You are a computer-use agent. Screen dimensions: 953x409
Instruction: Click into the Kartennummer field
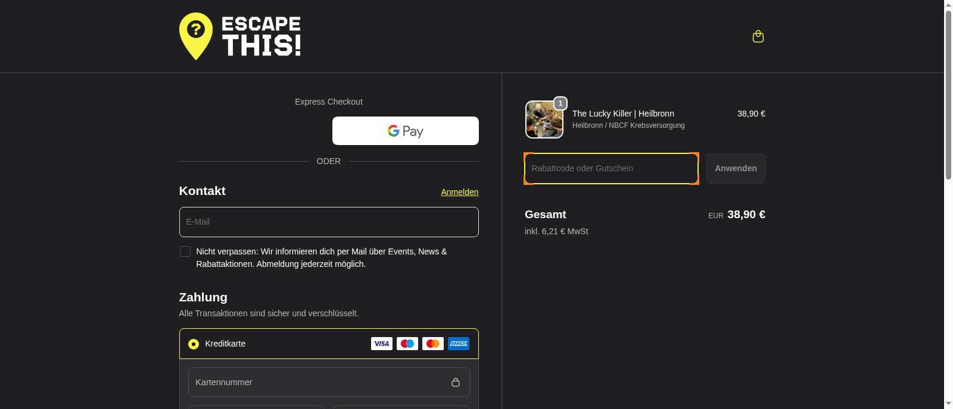pyautogui.click(x=329, y=382)
